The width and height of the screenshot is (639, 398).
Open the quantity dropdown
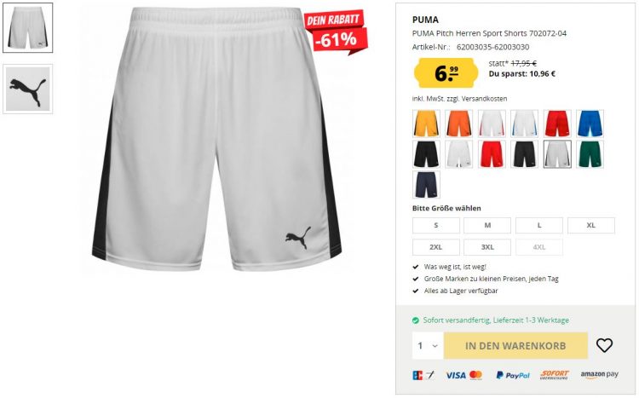(x=428, y=346)
